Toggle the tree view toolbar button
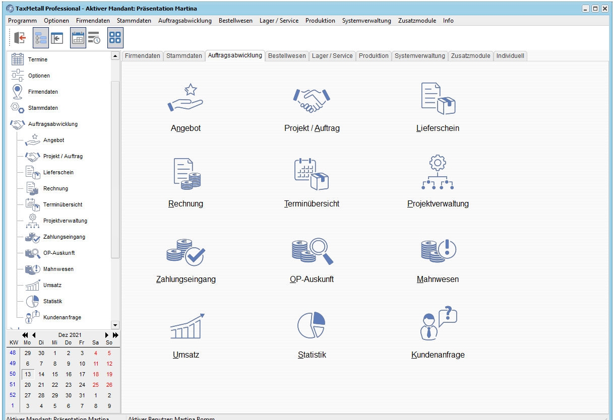Screen dimensions: 614x420 point(40,38)
